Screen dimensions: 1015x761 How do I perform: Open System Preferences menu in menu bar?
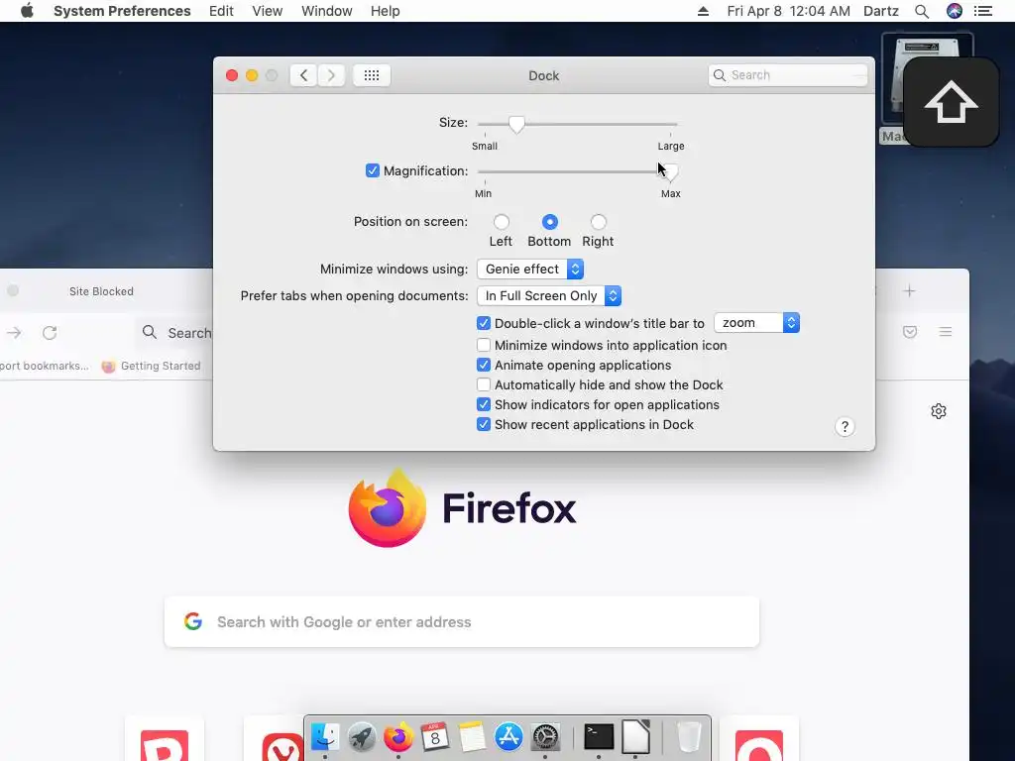(122, 11)
